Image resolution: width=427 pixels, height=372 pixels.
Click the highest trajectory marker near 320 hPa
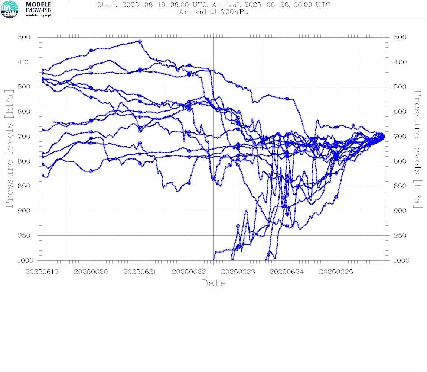tap(140, 42)
